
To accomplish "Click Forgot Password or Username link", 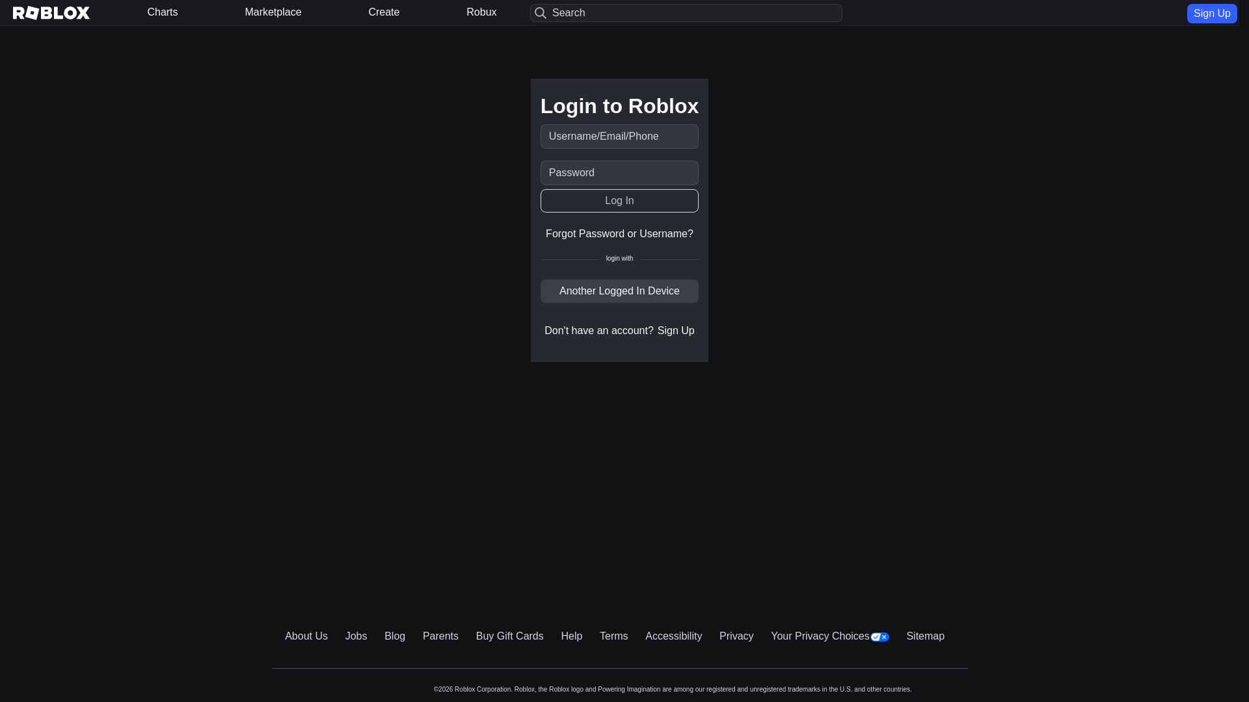I will (x=619, y=234).
